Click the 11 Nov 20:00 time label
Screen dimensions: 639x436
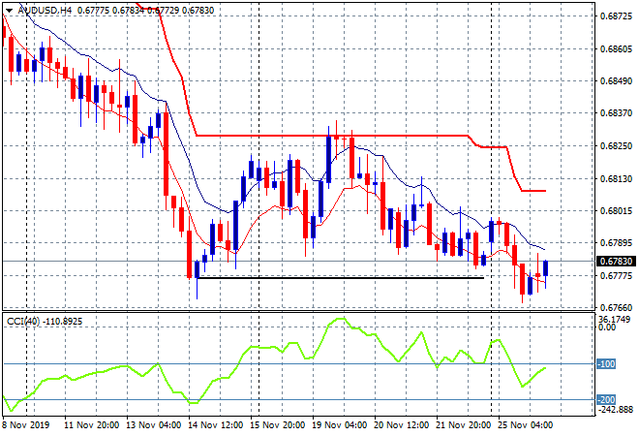[92, 425]
